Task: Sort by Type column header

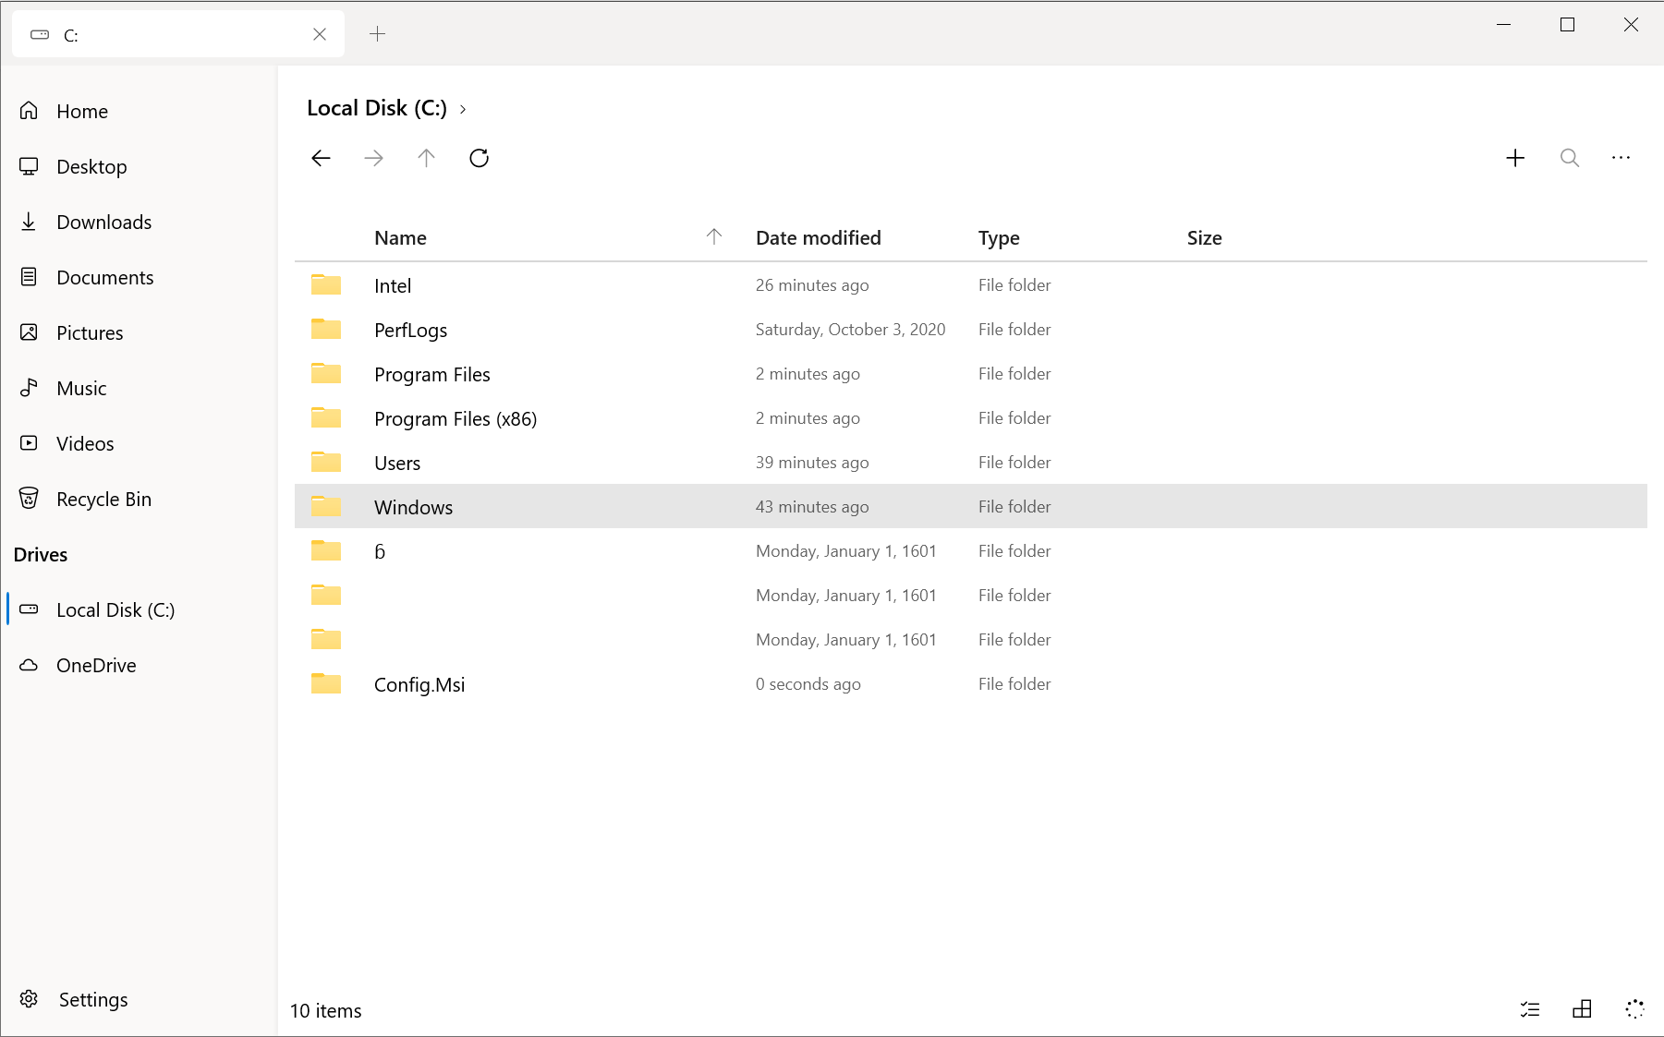Action: pyautogui.click(x=999, y=238)
